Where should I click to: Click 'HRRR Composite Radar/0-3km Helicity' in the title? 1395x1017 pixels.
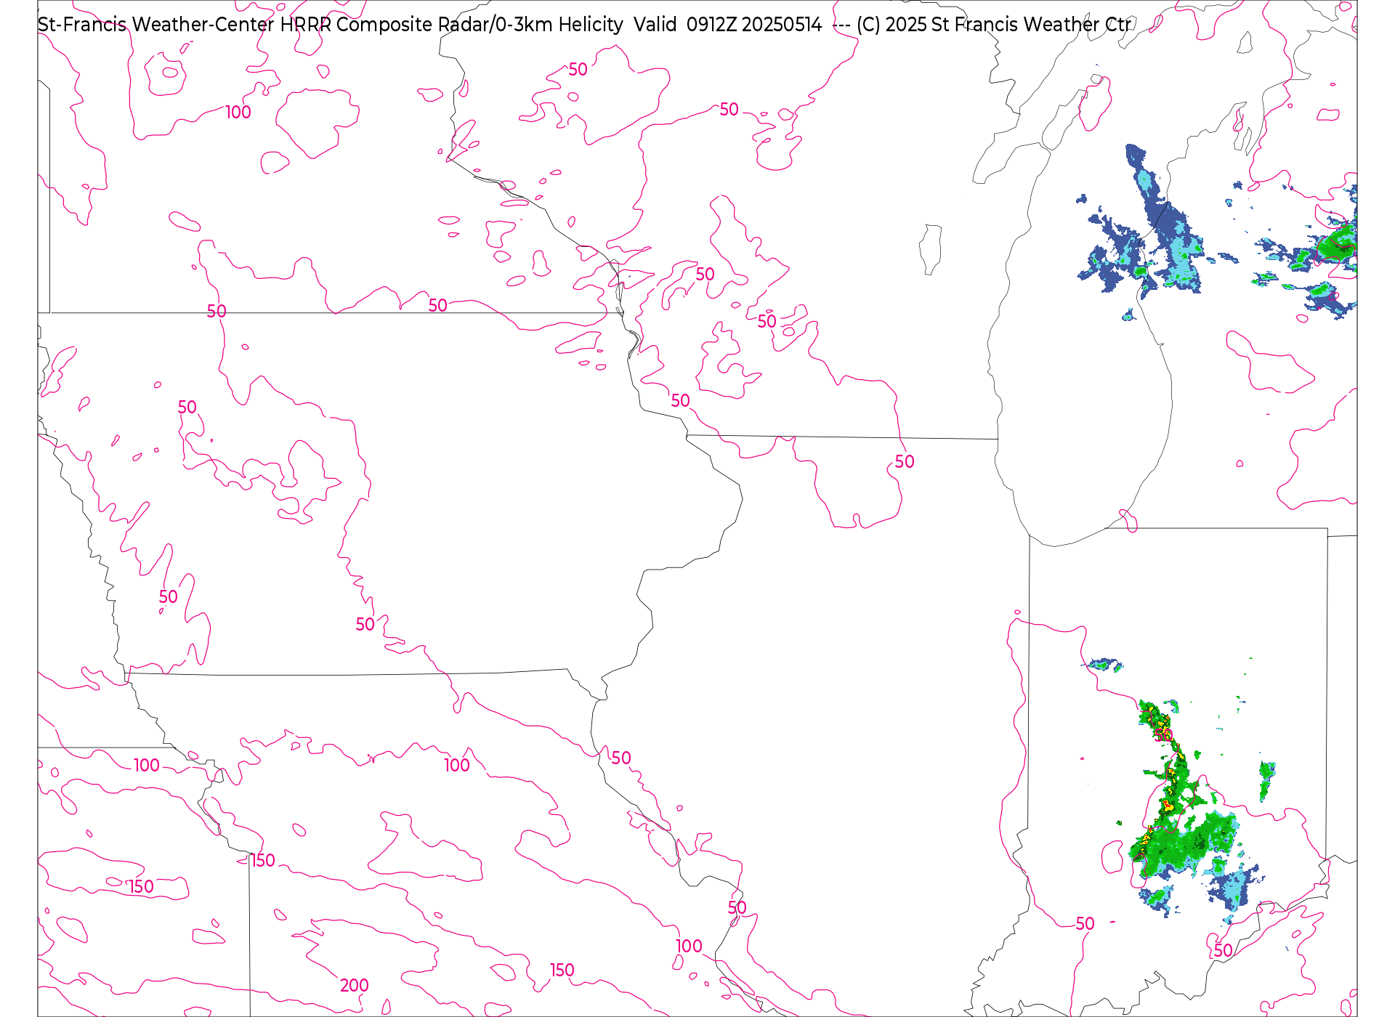tap(451, 25)
